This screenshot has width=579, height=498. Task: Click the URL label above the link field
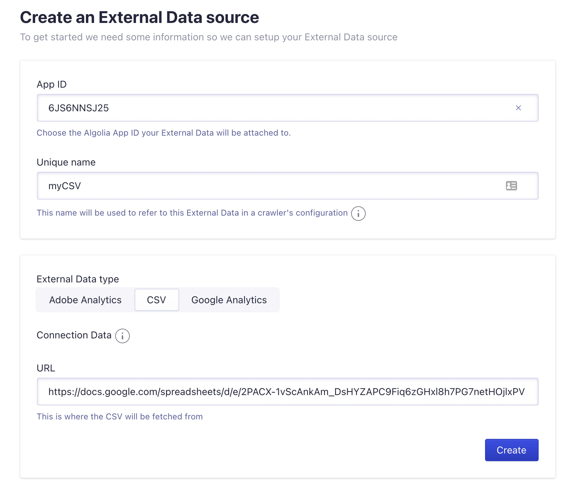[45, 368]
